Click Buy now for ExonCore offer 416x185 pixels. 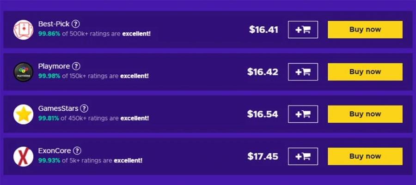click(365, 156)
